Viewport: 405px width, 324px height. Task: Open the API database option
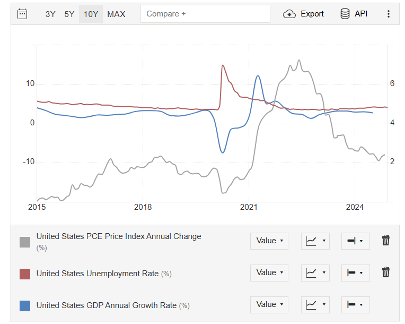pyautogui.click(x=354, y=14)
